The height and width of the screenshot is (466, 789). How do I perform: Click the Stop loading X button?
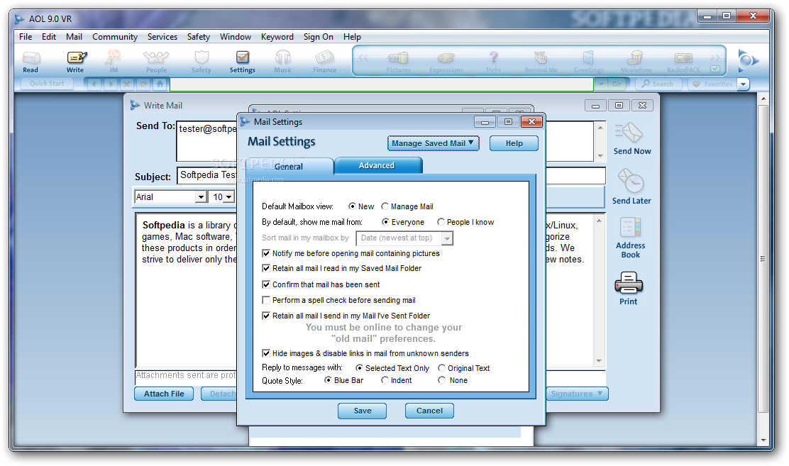point(127,84)
